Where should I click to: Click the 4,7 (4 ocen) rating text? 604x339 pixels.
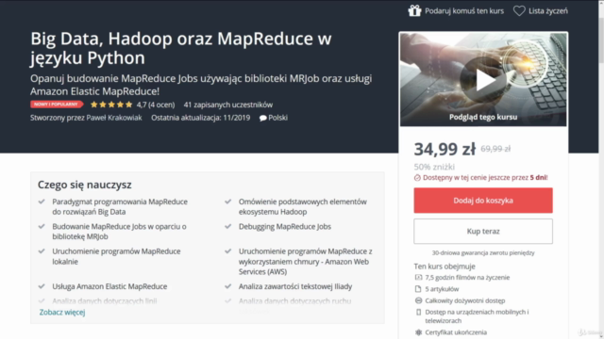(x=156, y=105)
